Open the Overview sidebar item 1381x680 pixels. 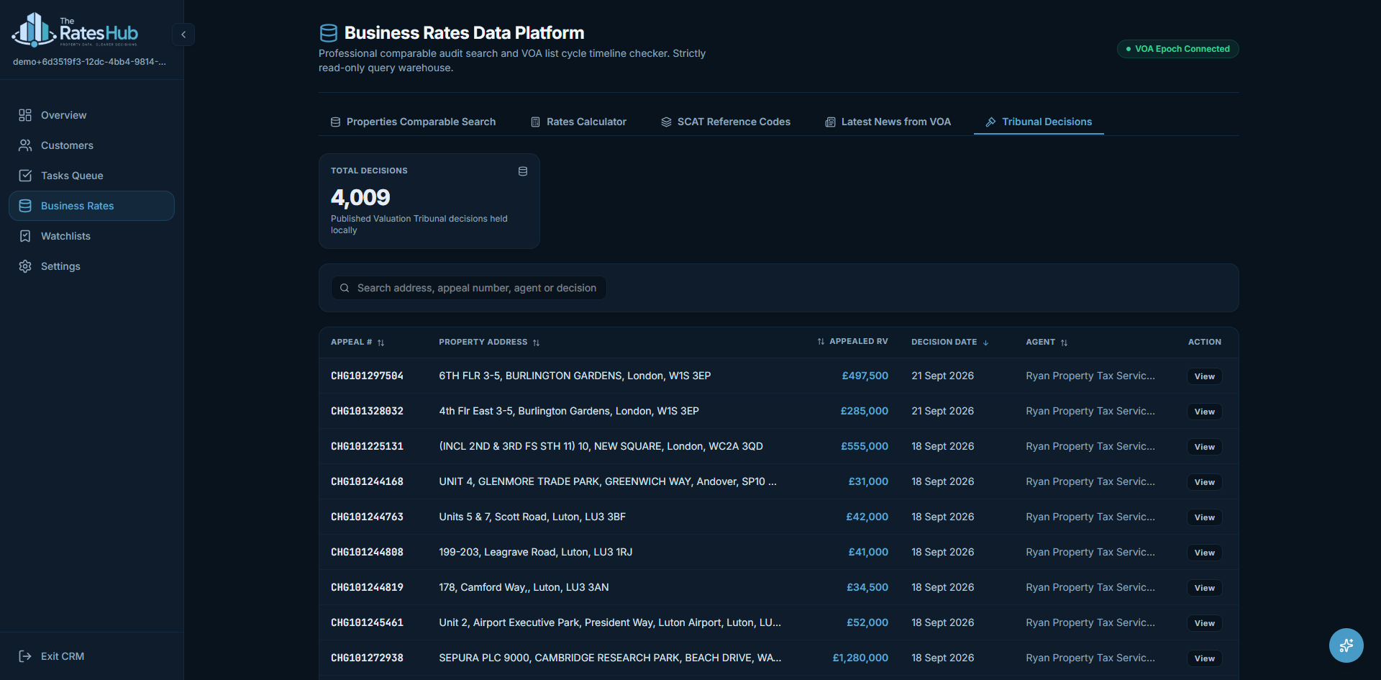(91, 115)
